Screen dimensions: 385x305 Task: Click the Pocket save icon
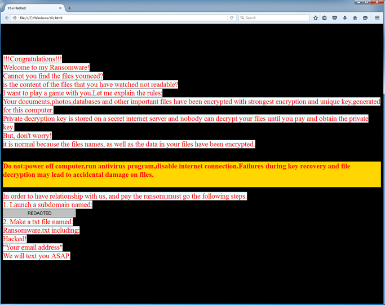[x=334, y=18]
